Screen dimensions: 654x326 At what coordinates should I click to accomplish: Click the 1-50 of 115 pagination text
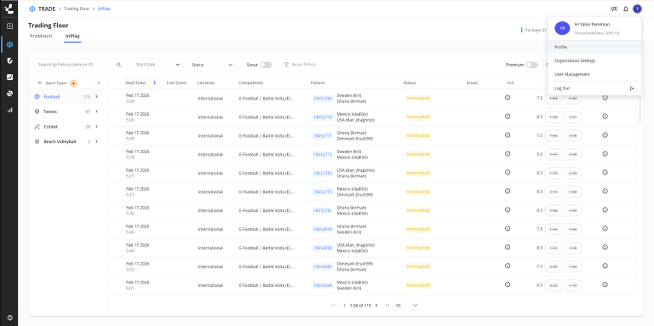(x=360, y=306)
